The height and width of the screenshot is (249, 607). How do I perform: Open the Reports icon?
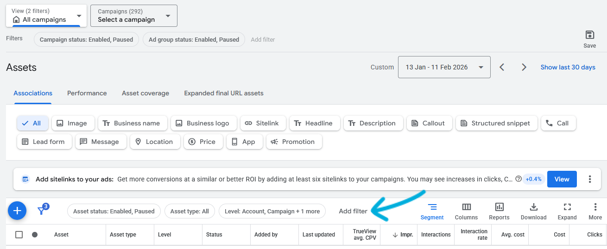499,212
